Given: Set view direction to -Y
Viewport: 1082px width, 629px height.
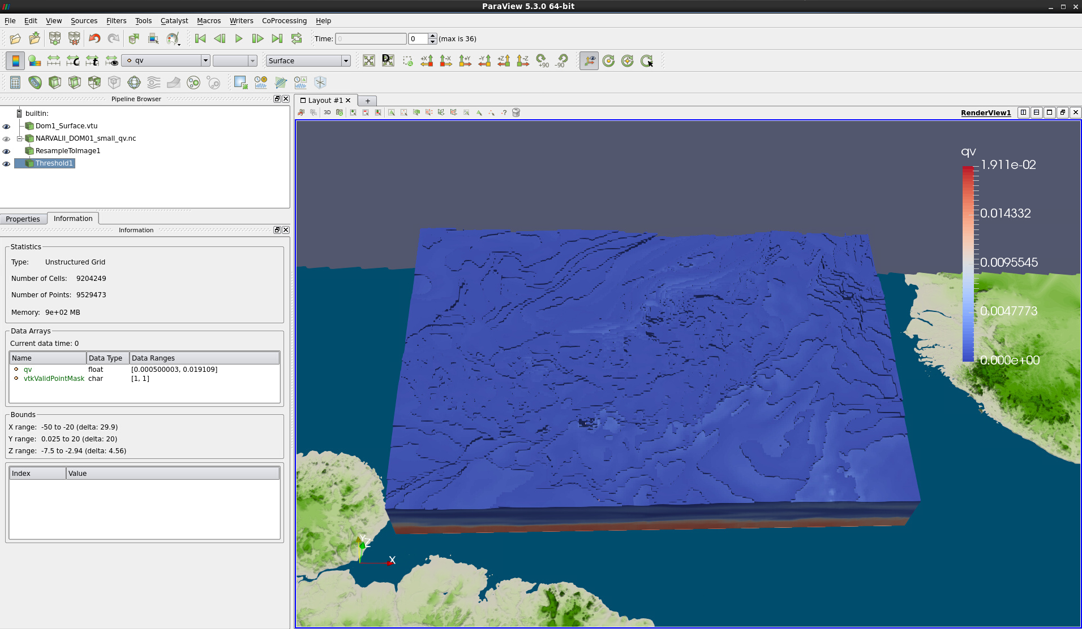Looking at the screenshot, I should point(484,60).
